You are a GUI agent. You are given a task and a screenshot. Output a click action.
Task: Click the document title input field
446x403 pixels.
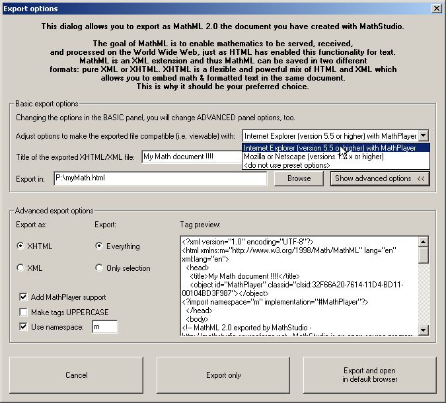(x=192, y=157)
